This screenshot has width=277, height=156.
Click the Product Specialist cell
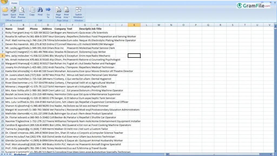tap(102, 113)
